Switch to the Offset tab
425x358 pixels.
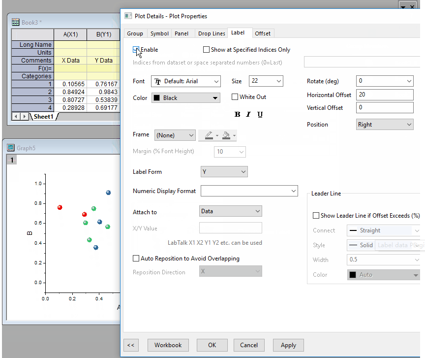[263, 33]
